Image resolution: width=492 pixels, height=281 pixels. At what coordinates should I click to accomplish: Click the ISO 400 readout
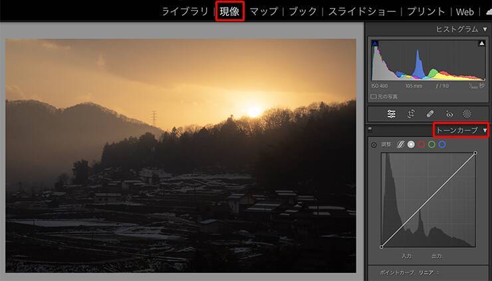(x=380, y=86)
